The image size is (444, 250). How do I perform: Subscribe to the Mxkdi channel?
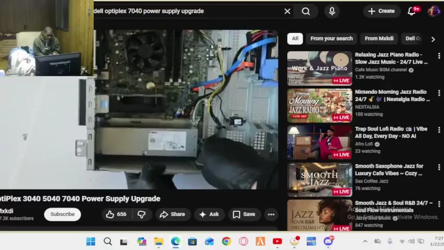click(63, 214)
